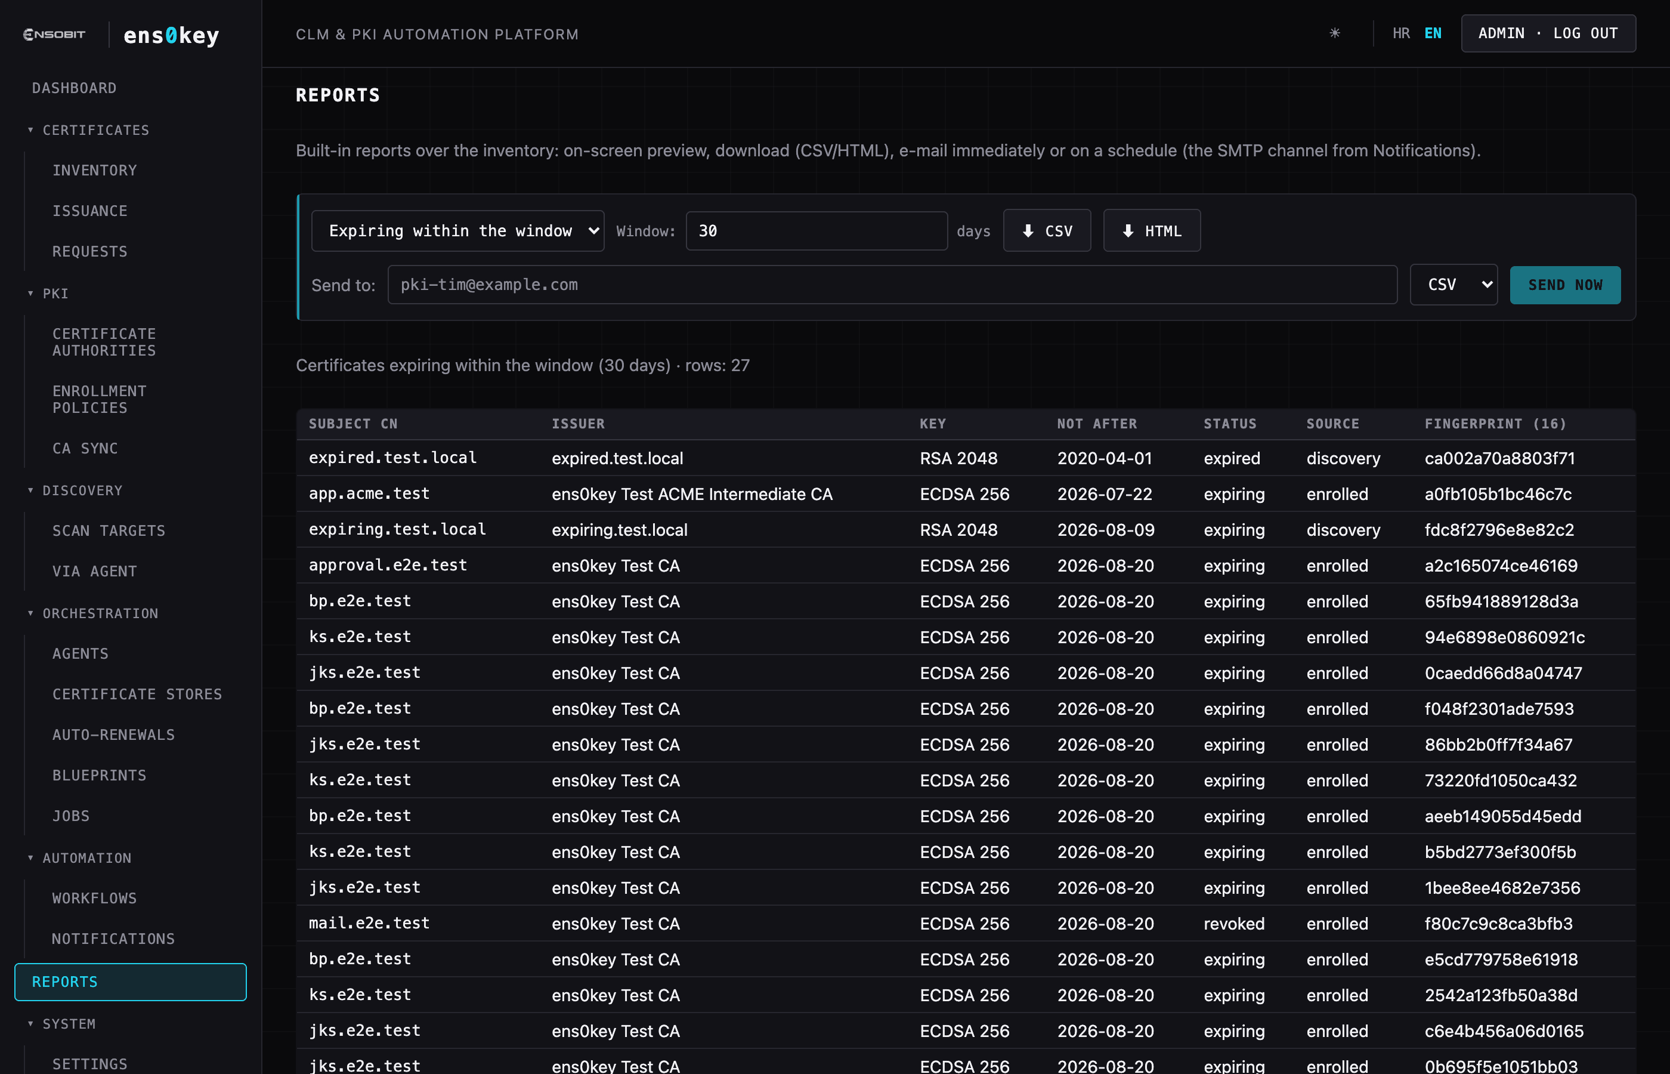Collapse the ORCHESTRATION section

coord(92,613)
